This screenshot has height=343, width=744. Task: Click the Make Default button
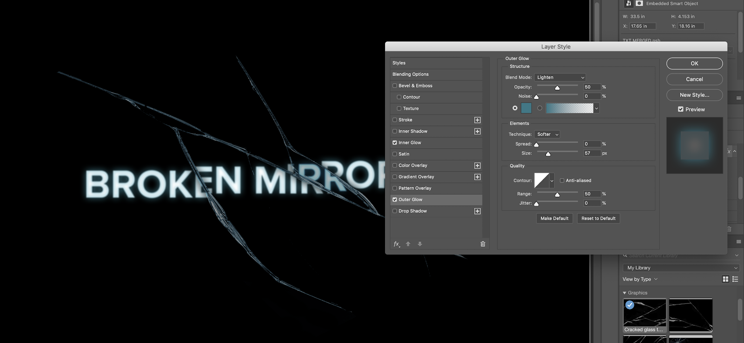[x=554, y=218]
